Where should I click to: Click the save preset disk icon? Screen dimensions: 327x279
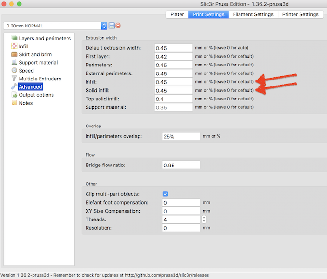pyautogui.click(x=112, y=26)
